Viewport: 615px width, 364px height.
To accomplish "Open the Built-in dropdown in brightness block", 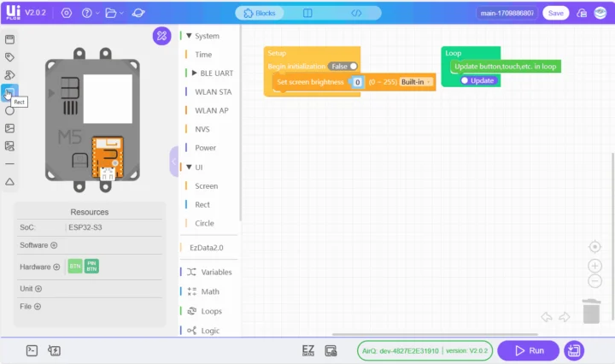I will coord(417,82).
